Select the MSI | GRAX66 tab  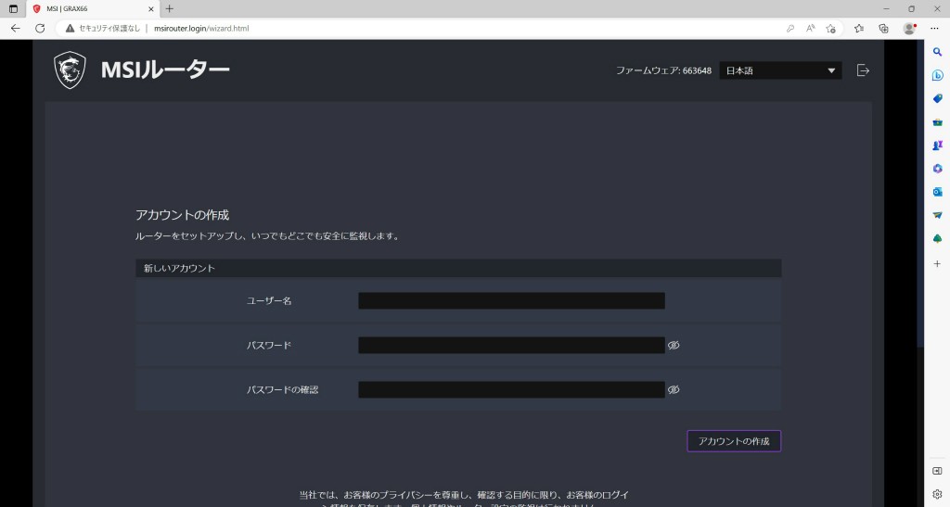[x=93, y=9]
